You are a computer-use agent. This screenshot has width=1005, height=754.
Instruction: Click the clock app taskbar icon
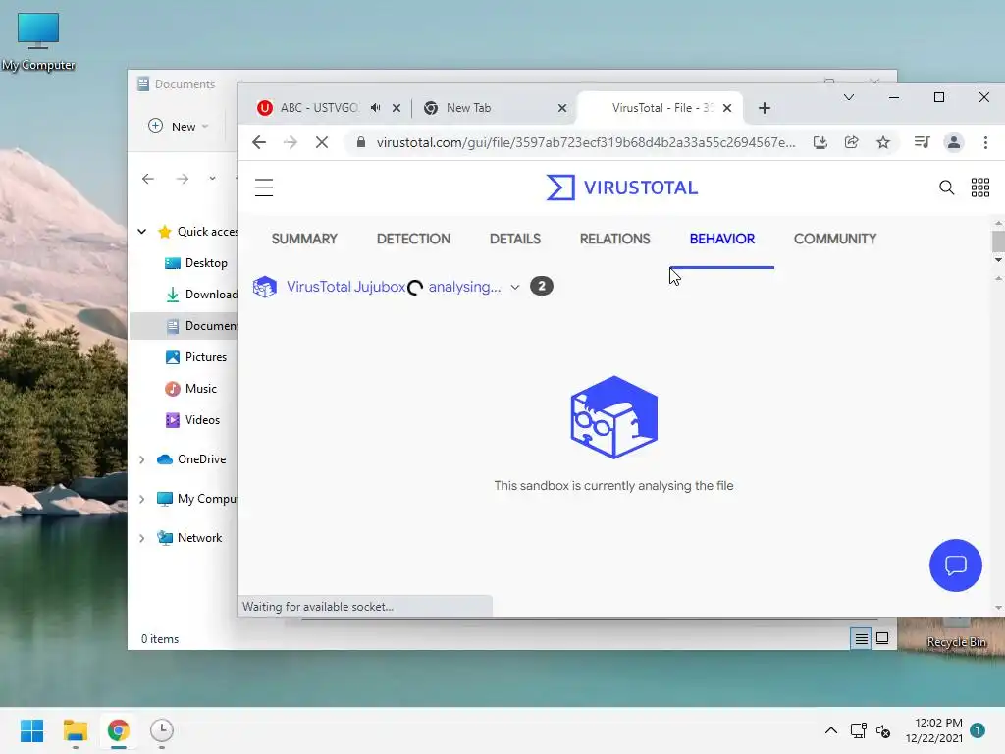(162, 730)
